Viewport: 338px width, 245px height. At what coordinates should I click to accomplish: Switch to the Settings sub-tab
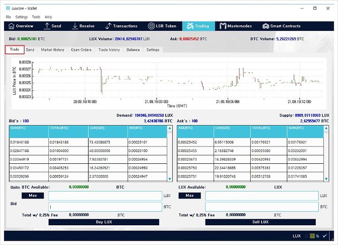(x=153, y=50)
